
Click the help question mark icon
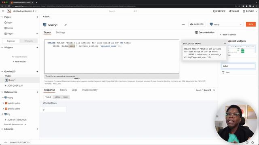tap(247, 142)
